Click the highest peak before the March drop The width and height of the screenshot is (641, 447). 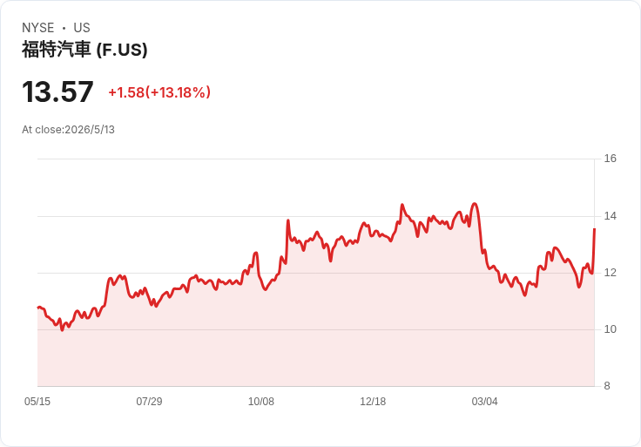(x=474, y=204)
